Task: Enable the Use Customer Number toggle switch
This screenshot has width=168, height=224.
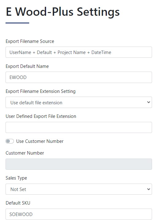Action: [10, 141]
